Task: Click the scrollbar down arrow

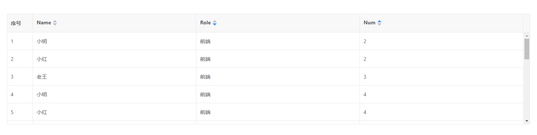Action: pyautogui.click(x=527, y=121)
